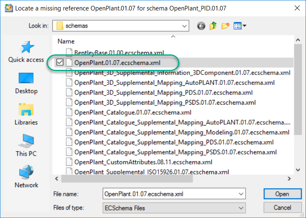Open This PC location
The width and height of the screenshot is (306, 218).
click(x=26, y=146)
